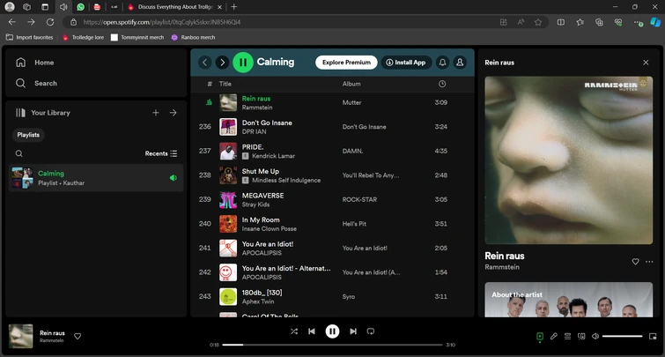
Task: Skip to next track
Action: point(353,331)
